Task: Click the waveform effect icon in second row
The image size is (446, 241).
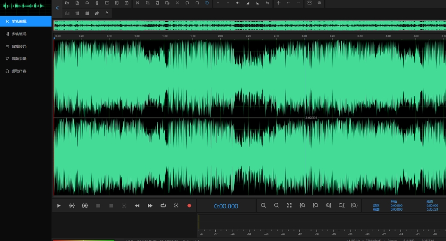Action: (97, 13)
